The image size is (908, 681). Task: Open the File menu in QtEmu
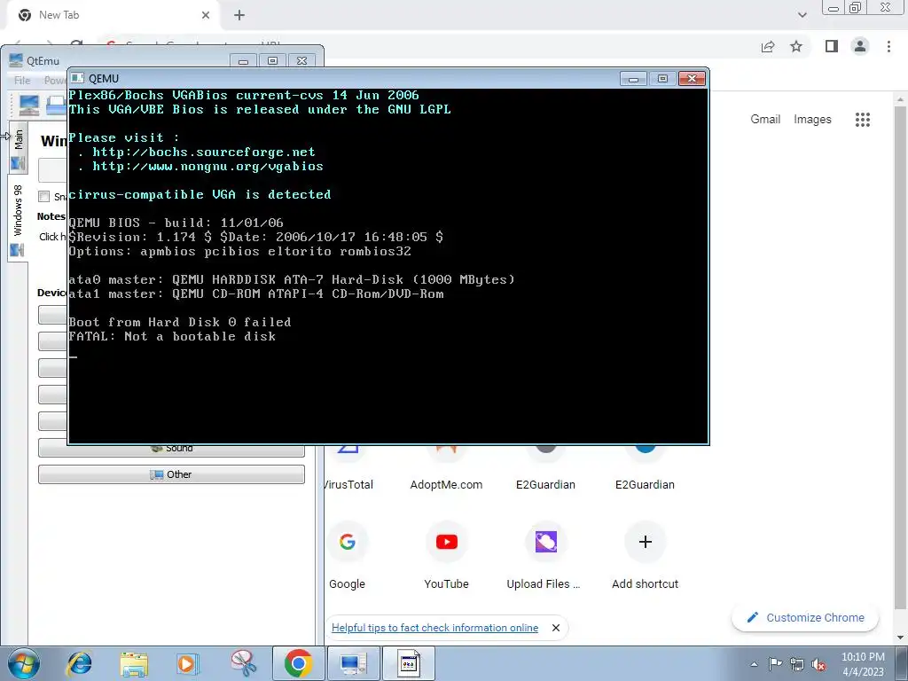[x=22, y=81]
